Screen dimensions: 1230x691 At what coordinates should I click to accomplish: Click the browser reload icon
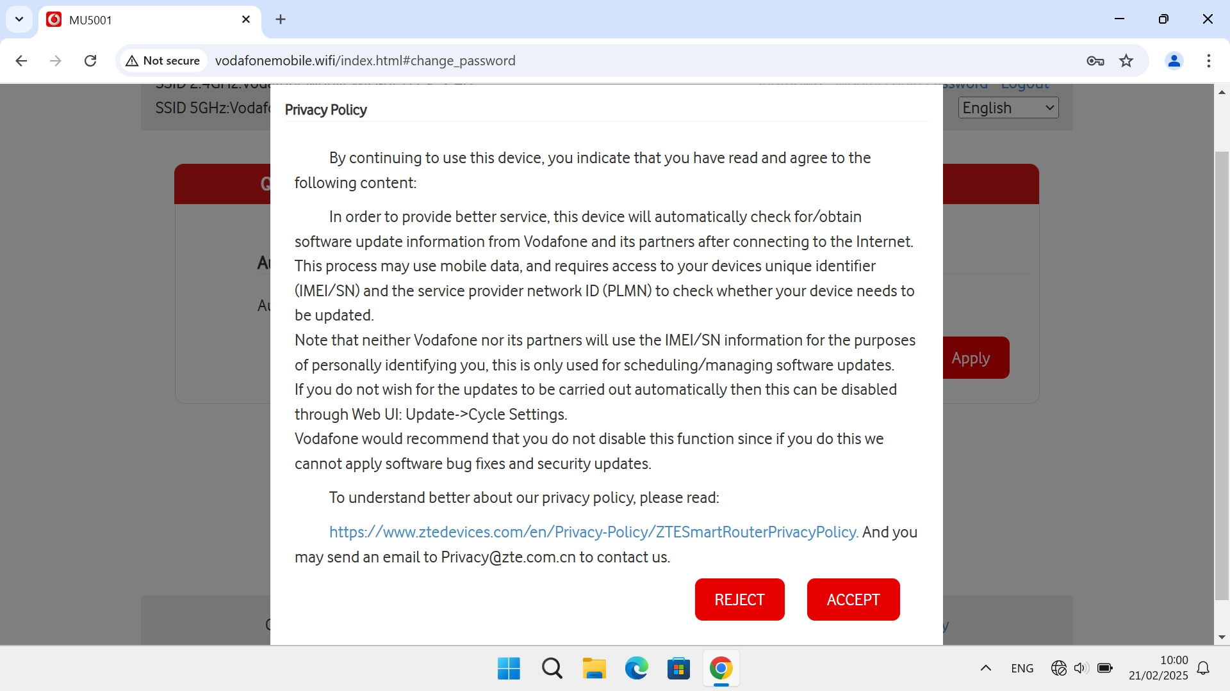(x=90, y=61)
